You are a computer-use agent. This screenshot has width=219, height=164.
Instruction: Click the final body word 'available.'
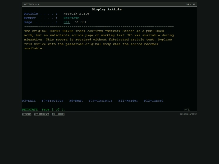coord(34,49)
